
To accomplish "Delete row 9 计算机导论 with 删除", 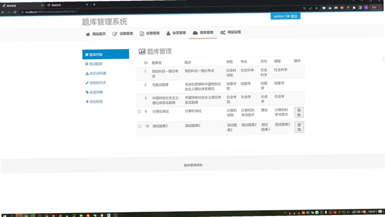I will click(299, 112).
